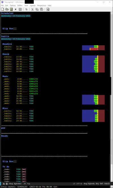Screen dimensions: 113x188
Task: Open the Buffers menu
Action: click(20, 5)
